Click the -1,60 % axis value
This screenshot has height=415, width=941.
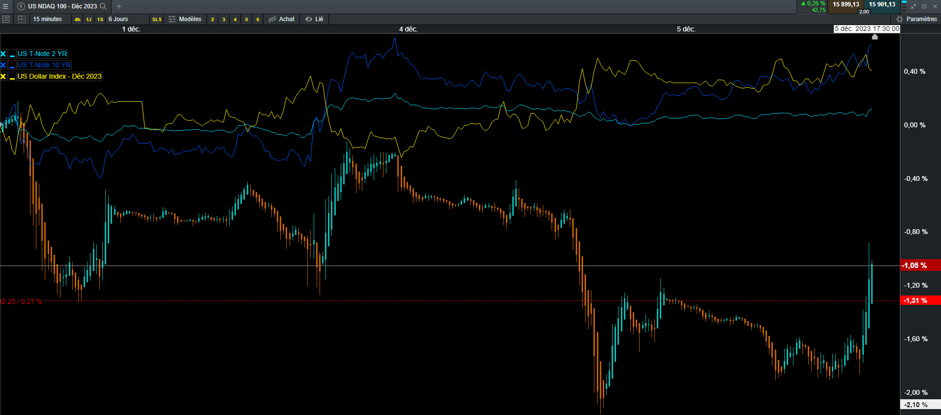(x=916, y=339)
